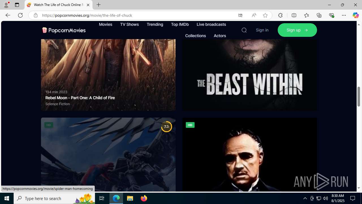Open TV Shows menu item
Screen dimensions: 362x204
click(129, 24)
